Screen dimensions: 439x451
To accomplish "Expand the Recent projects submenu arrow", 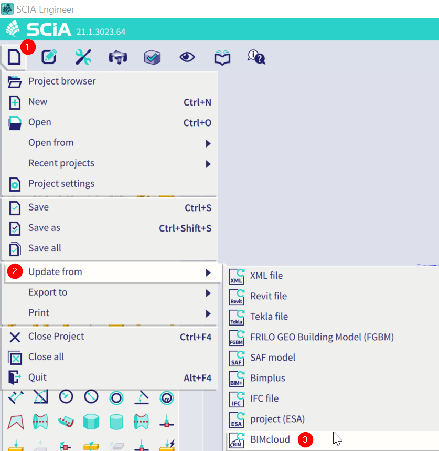I will click(x=208, y=164).
